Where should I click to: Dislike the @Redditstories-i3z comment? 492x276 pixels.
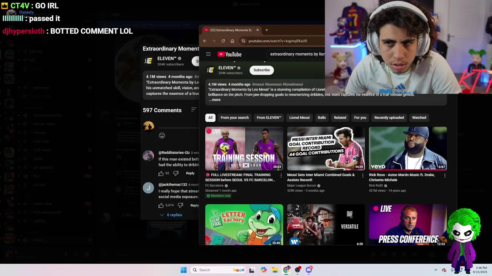tap(176, 173)
